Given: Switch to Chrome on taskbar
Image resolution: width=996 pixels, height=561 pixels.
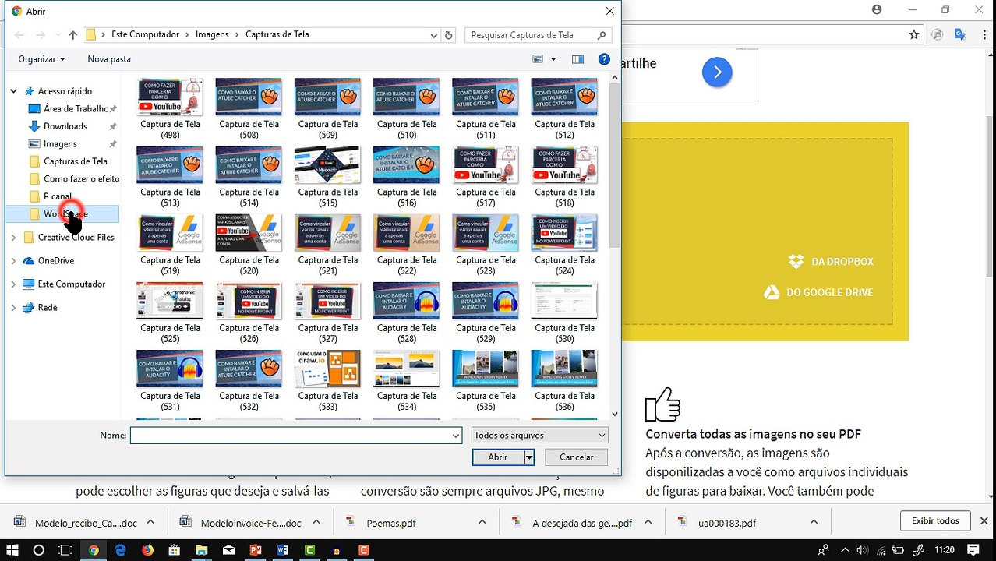Looking at the screenshot, I should pos(94,550).
